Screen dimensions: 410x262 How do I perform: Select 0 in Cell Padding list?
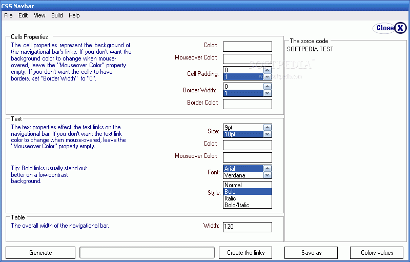coord(243,70)
